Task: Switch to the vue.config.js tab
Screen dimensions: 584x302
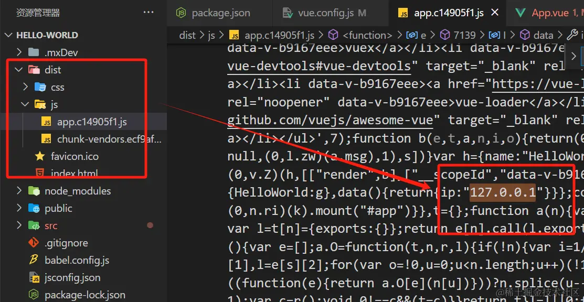Action: [331, 13]
